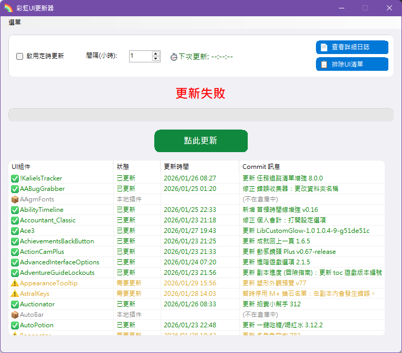Click green checkmark icon next to !KalielsTracker
The width and height of the screenshot is (402, 353).
pyautogui.click(x=15, y=178)
